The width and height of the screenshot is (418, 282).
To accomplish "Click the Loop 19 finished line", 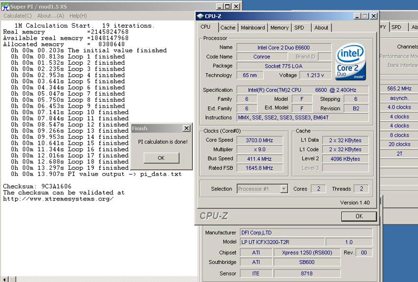I will tap(69, 168).
